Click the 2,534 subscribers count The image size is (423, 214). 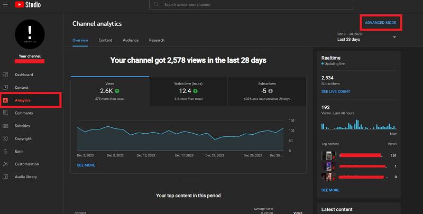click(327, 78)
